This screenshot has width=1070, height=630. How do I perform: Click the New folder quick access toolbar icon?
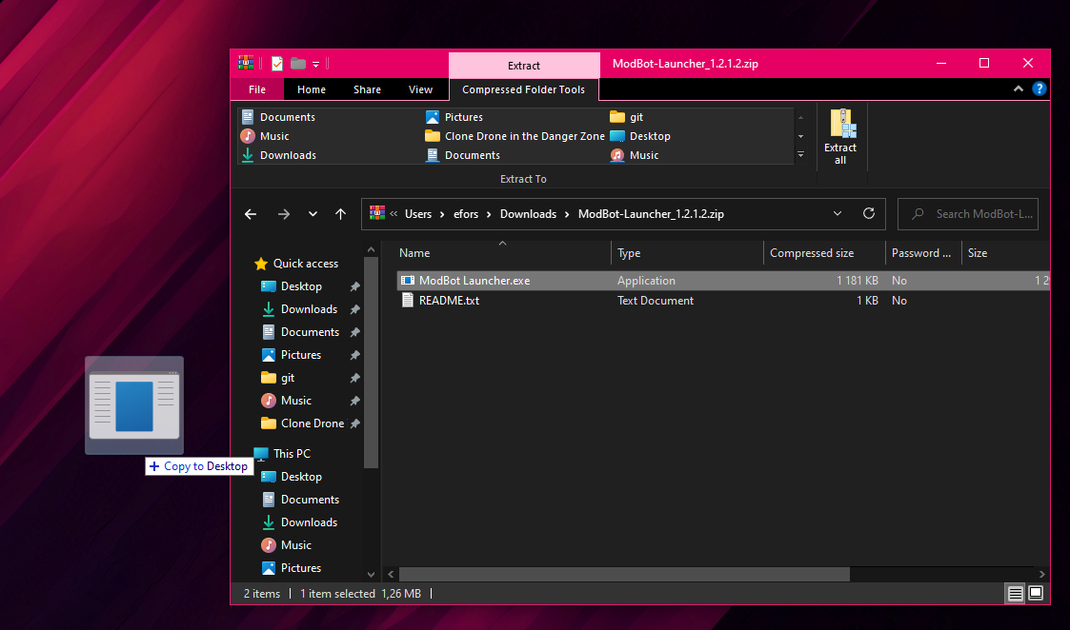[x=297, y=64]
